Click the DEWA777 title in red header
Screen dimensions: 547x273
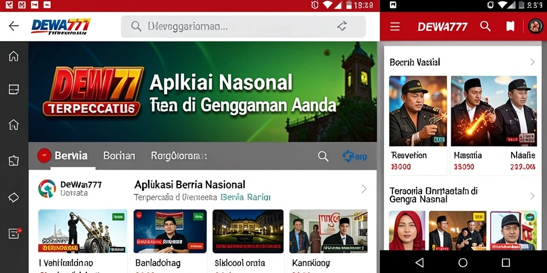tap(442, 27)
